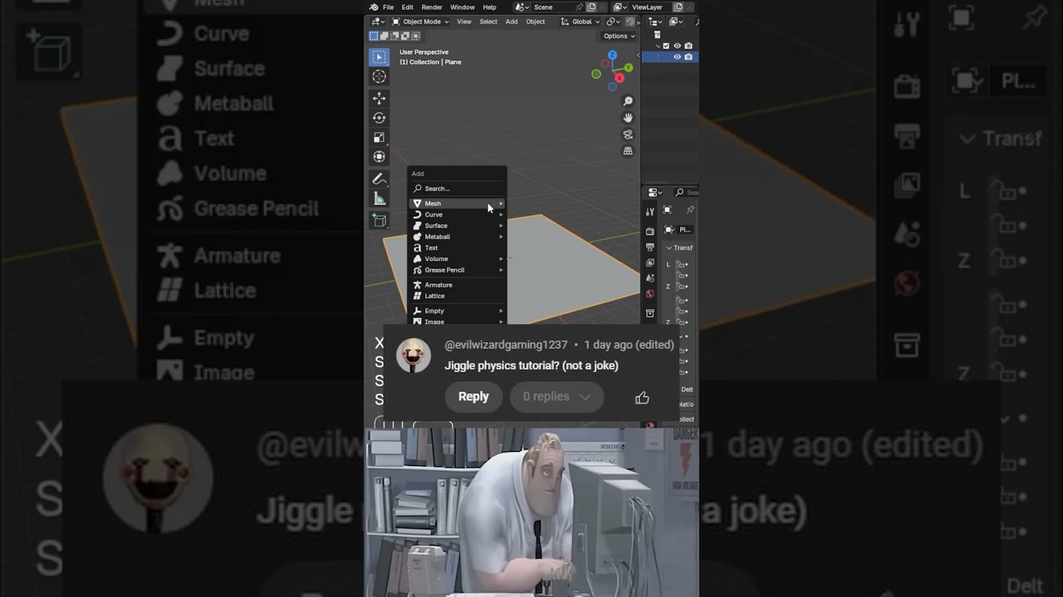Open the Tool properties tab icon
The height and width of the screenshot is (597, 1063).
649,211
